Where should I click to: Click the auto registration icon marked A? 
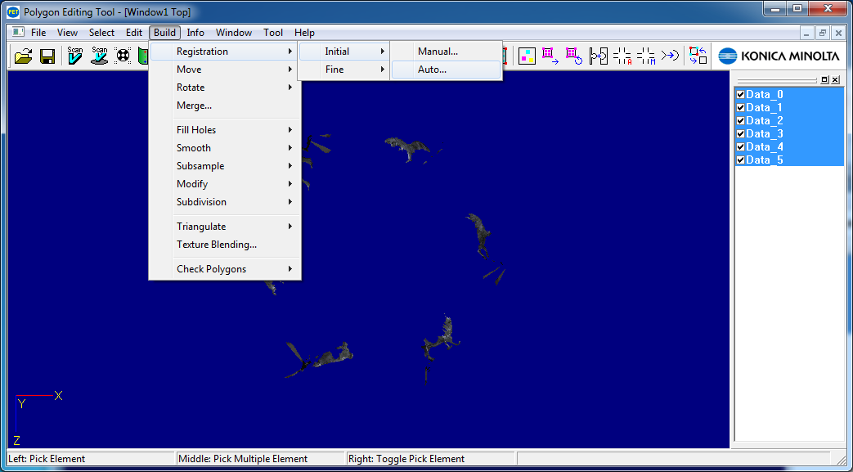point(622,56)
